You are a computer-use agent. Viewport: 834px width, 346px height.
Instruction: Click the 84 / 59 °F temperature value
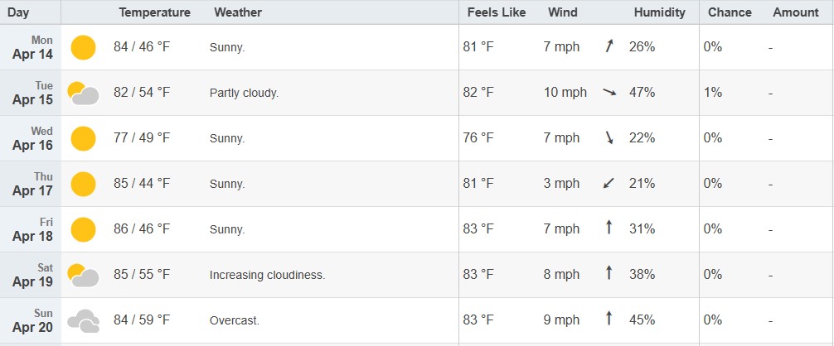(x=142, y=320)
